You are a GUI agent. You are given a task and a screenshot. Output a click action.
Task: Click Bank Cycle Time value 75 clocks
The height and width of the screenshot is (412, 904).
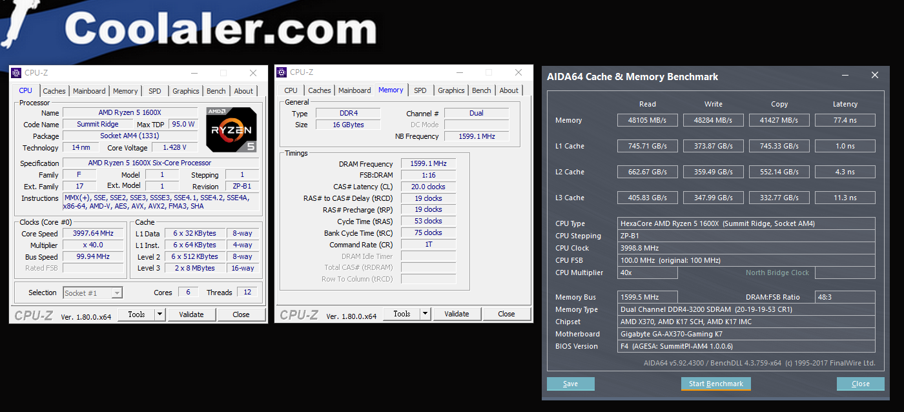(x=428, y=232)
